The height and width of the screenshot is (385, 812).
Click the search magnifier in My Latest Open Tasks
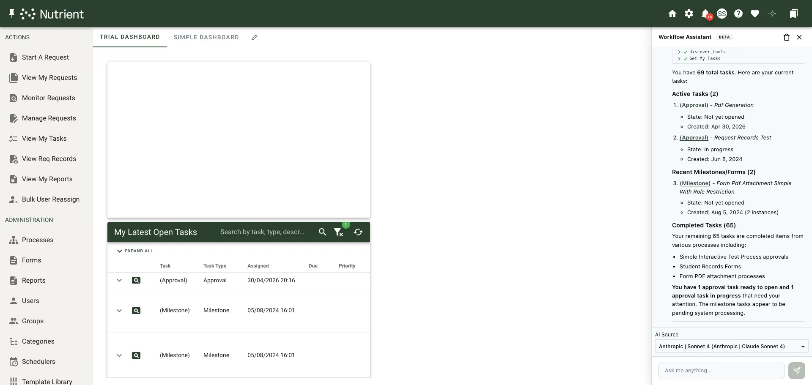pyautogui.click(x=322, y=232)
